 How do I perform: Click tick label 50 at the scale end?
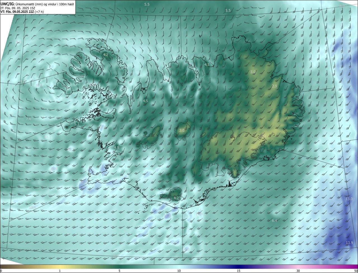355,271
